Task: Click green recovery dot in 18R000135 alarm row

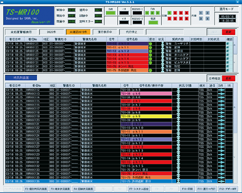Action: coord(150,70)
